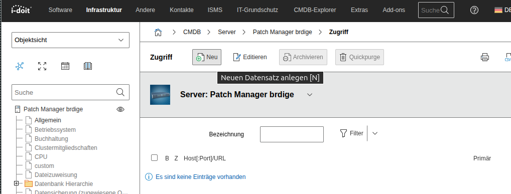Viewport: 511px width, 194px height.
Task: Sort by Primär column header
Action: [x=482, y=158]
